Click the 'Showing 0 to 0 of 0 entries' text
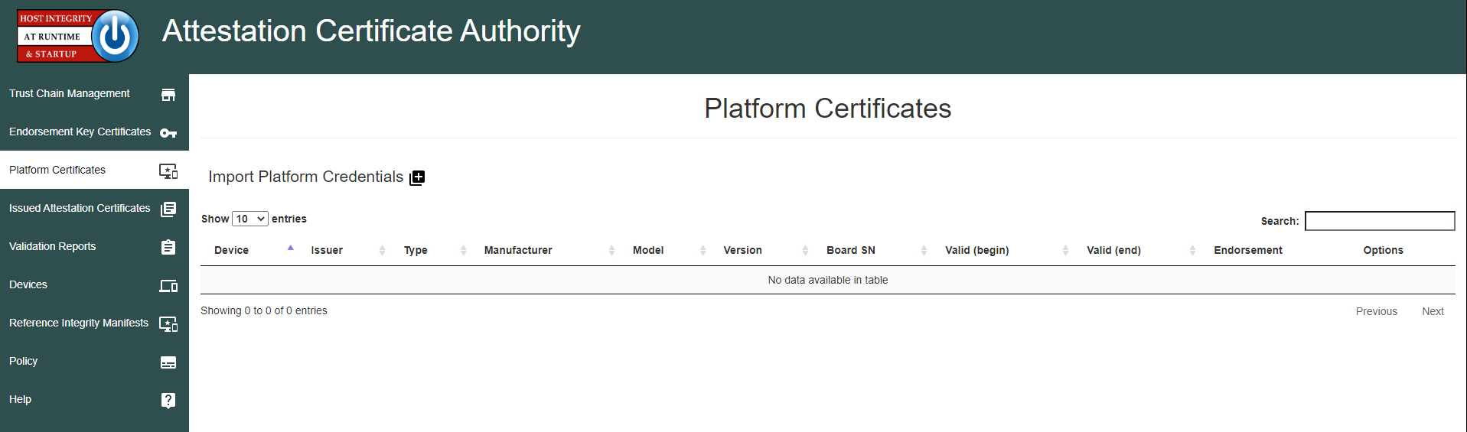1467x432 pixels. coord(264,310)
